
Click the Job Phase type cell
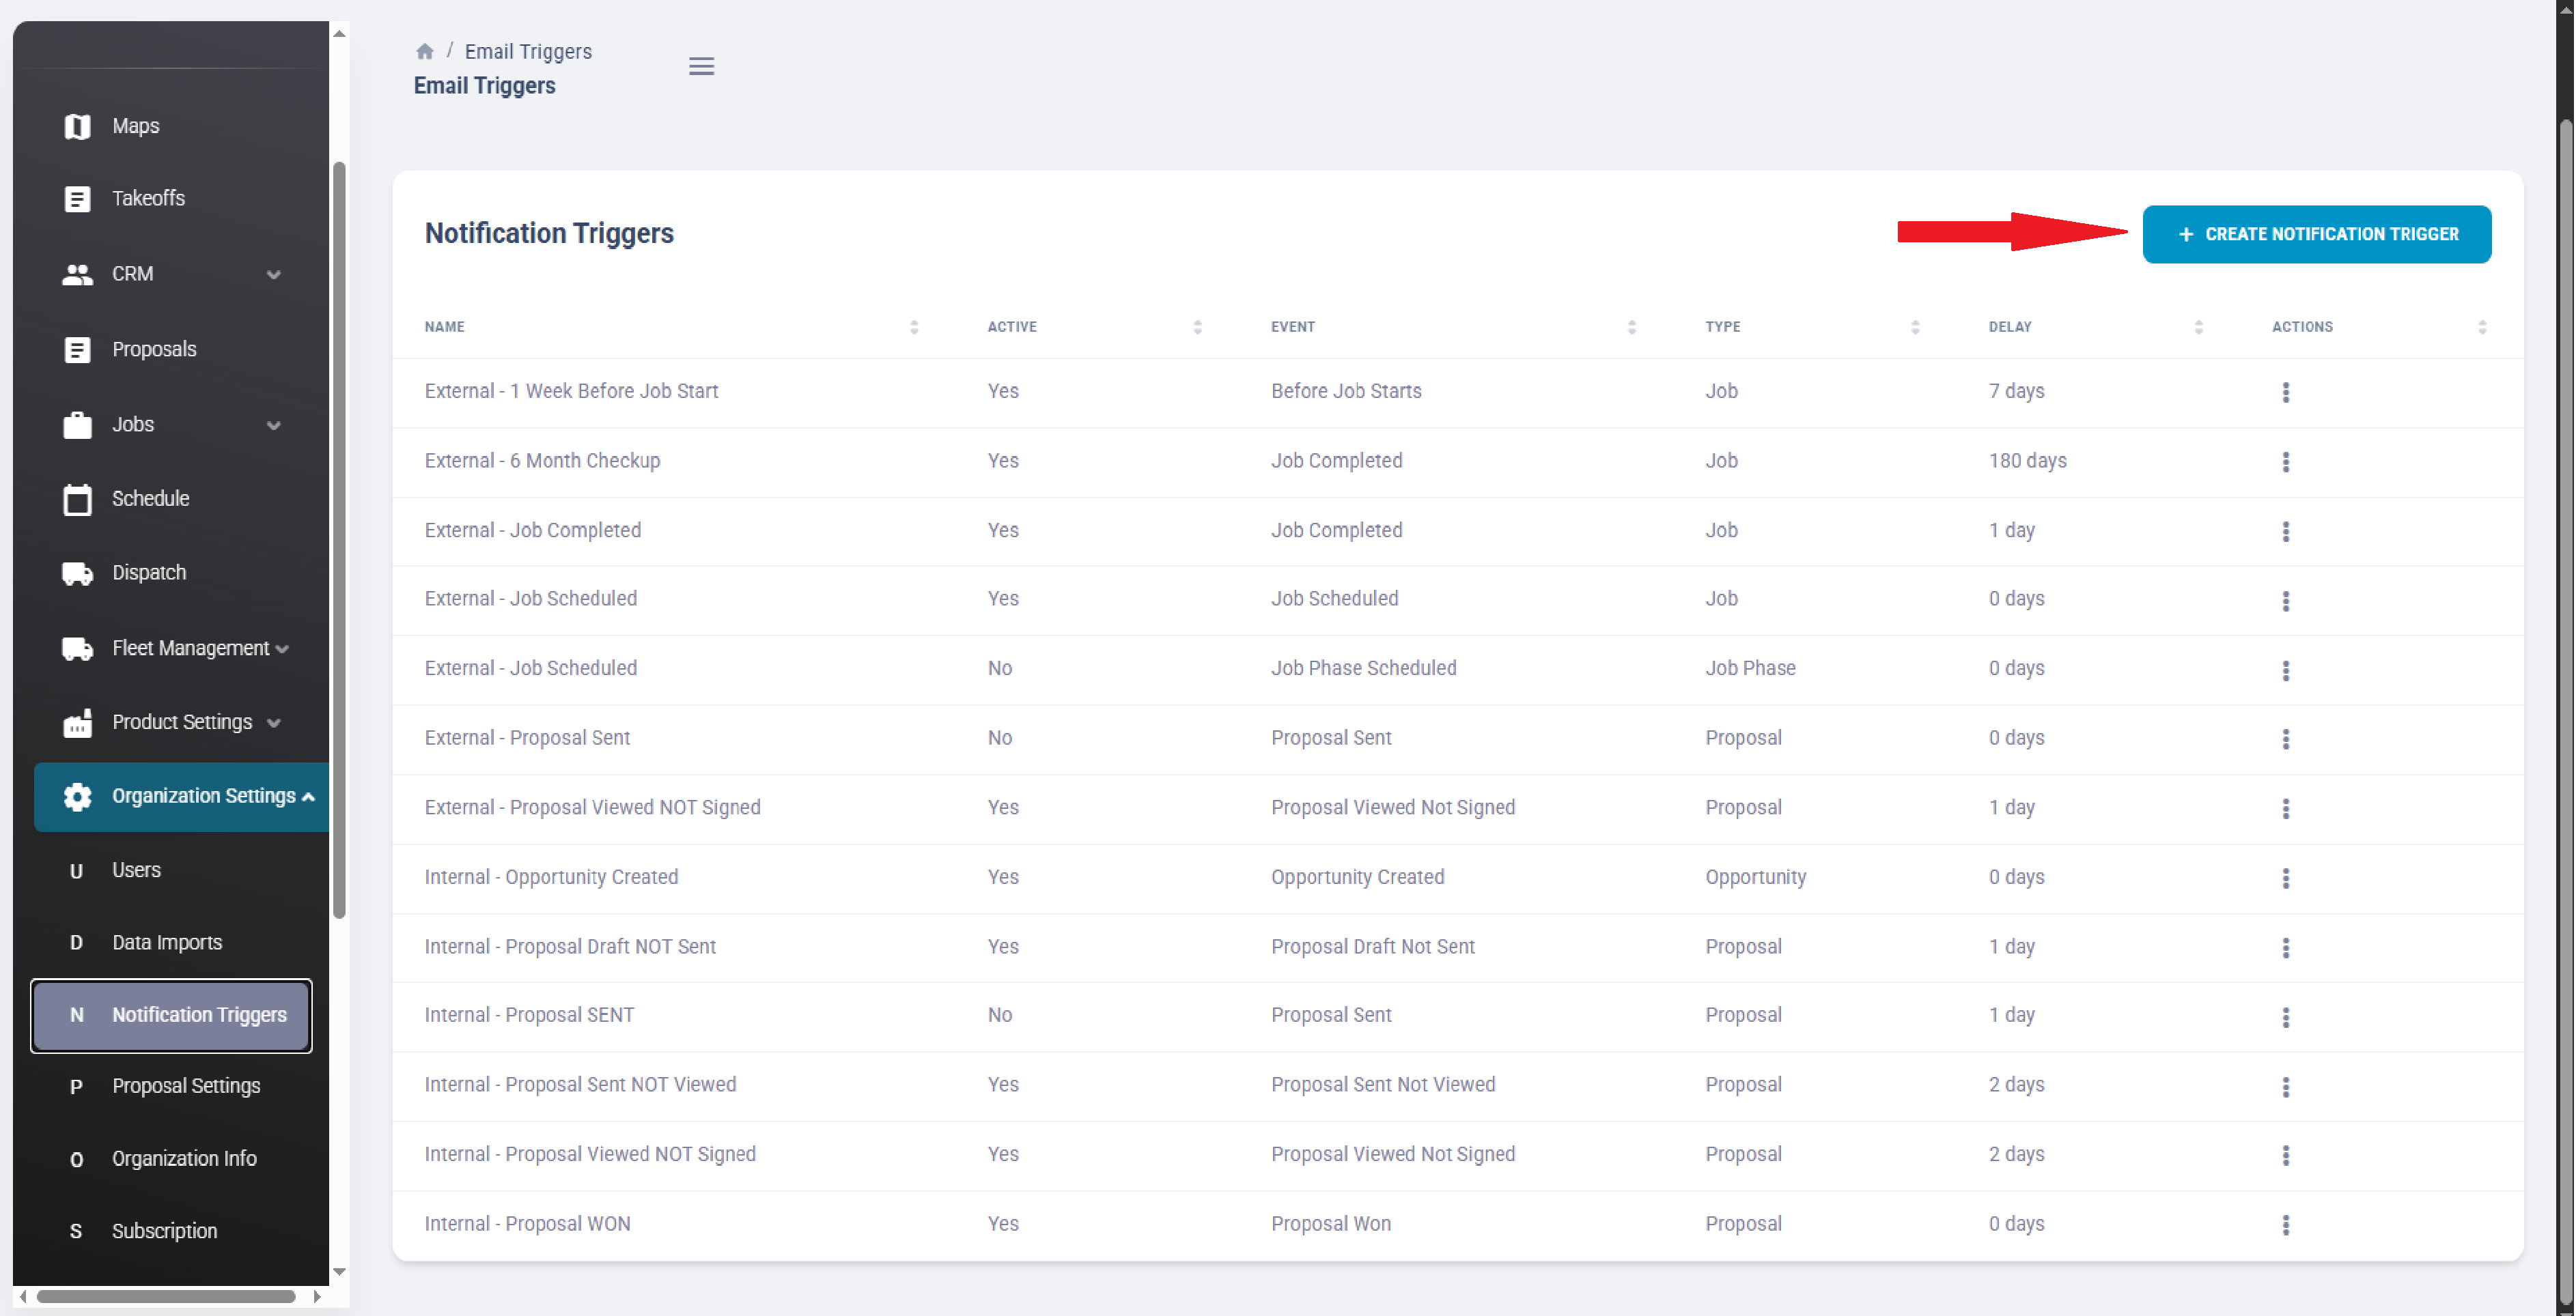pos(1750,668)
